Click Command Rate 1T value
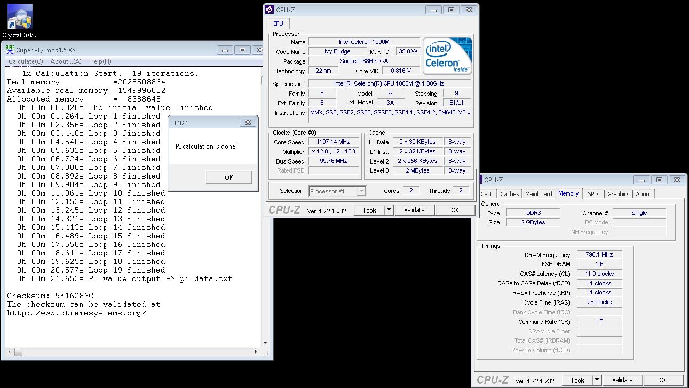The height and width of the screenshot is (388, 689). coord(599,321)
